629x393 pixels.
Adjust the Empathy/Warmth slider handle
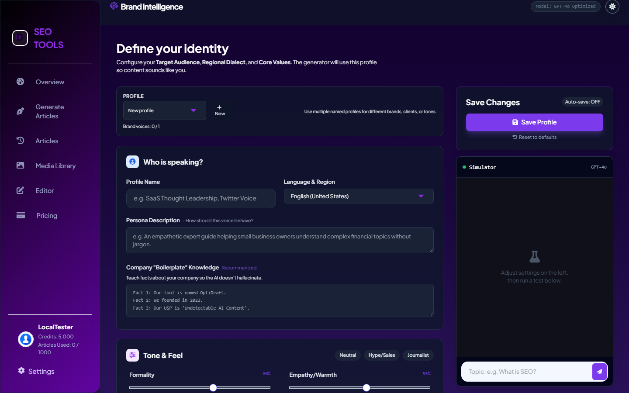pos(366,387)
